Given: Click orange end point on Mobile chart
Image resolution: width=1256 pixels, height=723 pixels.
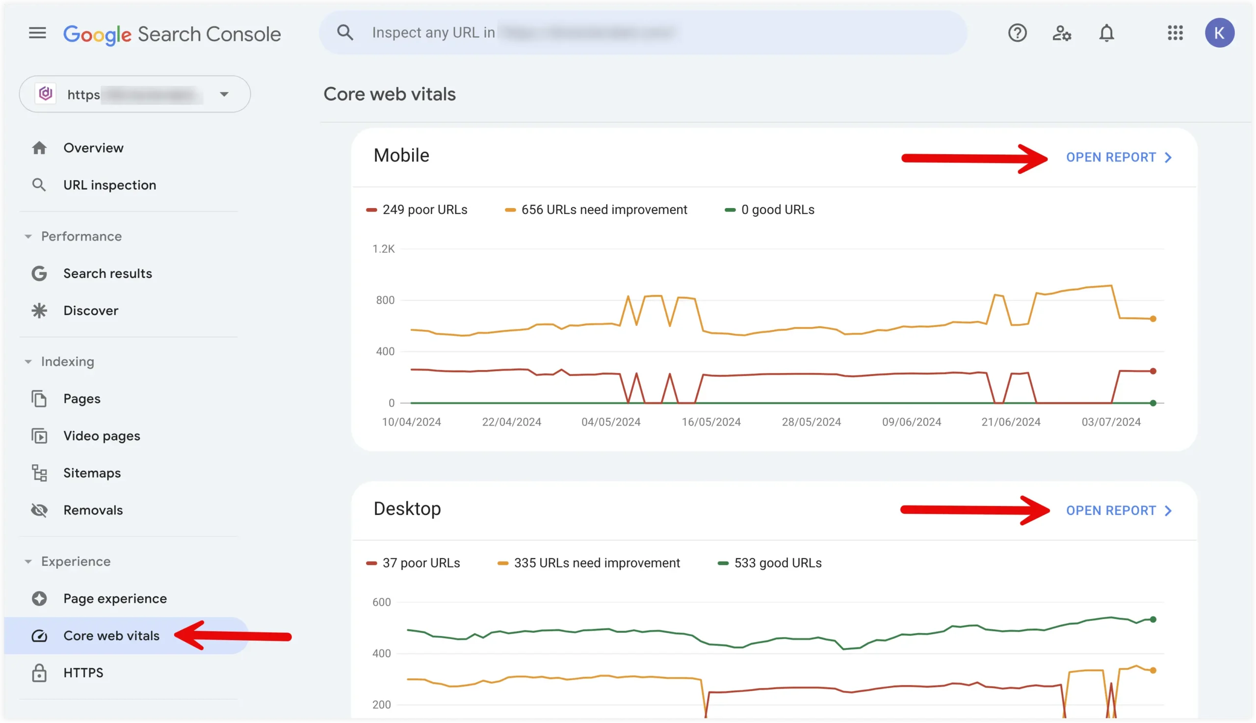Looking at the screenshot, I should click(x=1152, y=320).
